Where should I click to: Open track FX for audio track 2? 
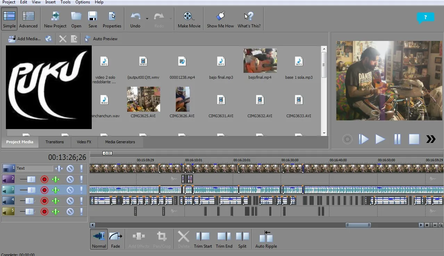click(x=56, y=179)
